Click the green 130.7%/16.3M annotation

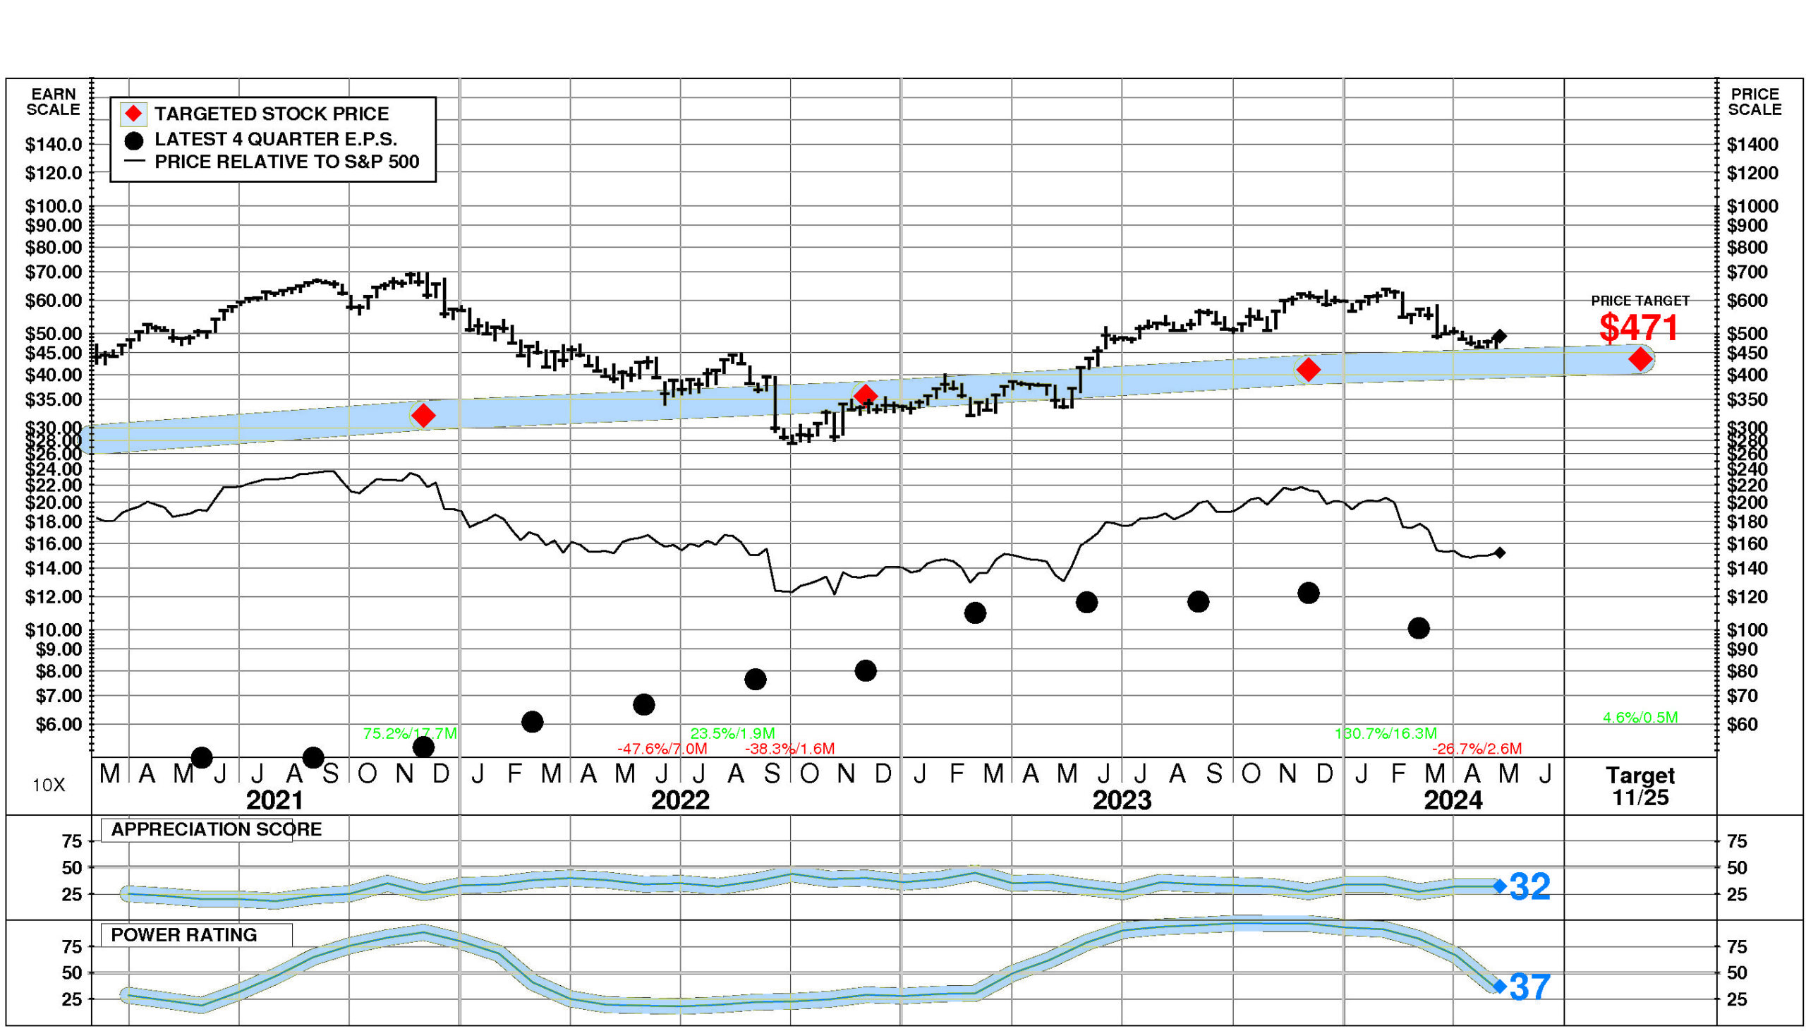pyautogui.click(x=1386, y=734)
